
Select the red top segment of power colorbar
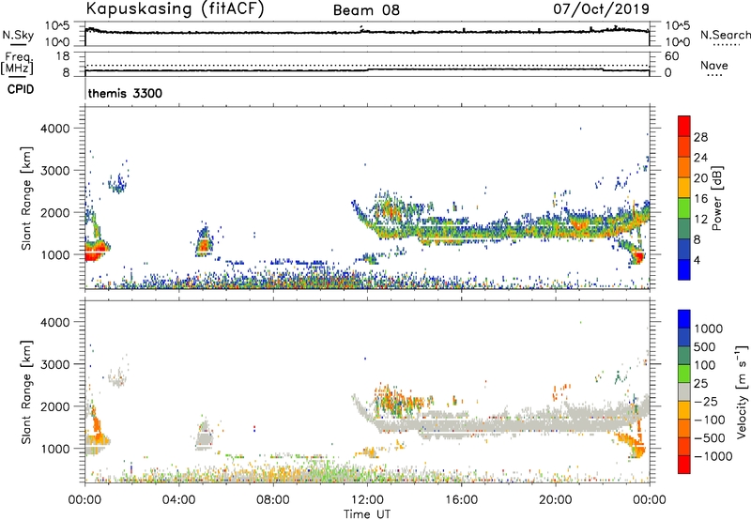684,127
